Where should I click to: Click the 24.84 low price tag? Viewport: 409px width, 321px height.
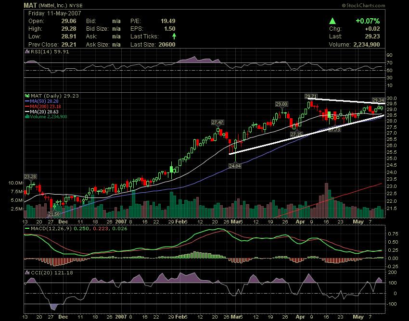(x=235, y=166)
